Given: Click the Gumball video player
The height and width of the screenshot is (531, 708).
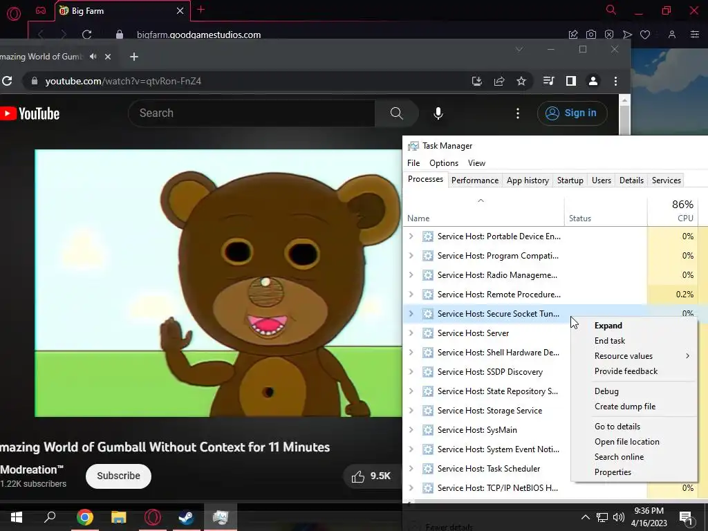Looking at the screenshot, I should (x=218, y=283).
